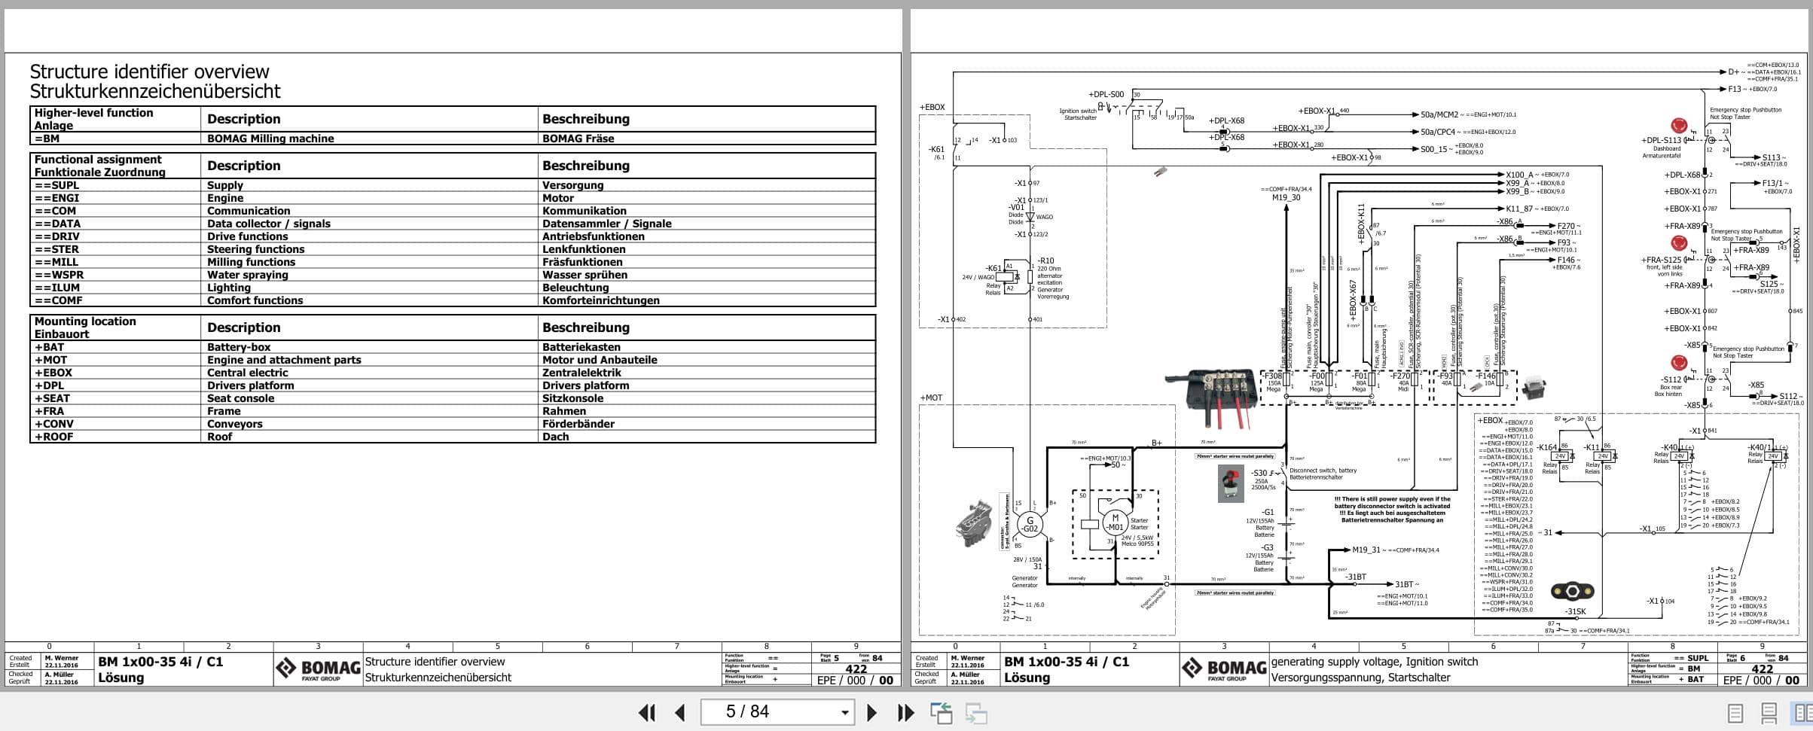Screen dimensions: 1813x731
Task: Click 'BM 1x00-35 4i / C1' on right page footer
Action: pyautogui.click(x=1067, y=662)
